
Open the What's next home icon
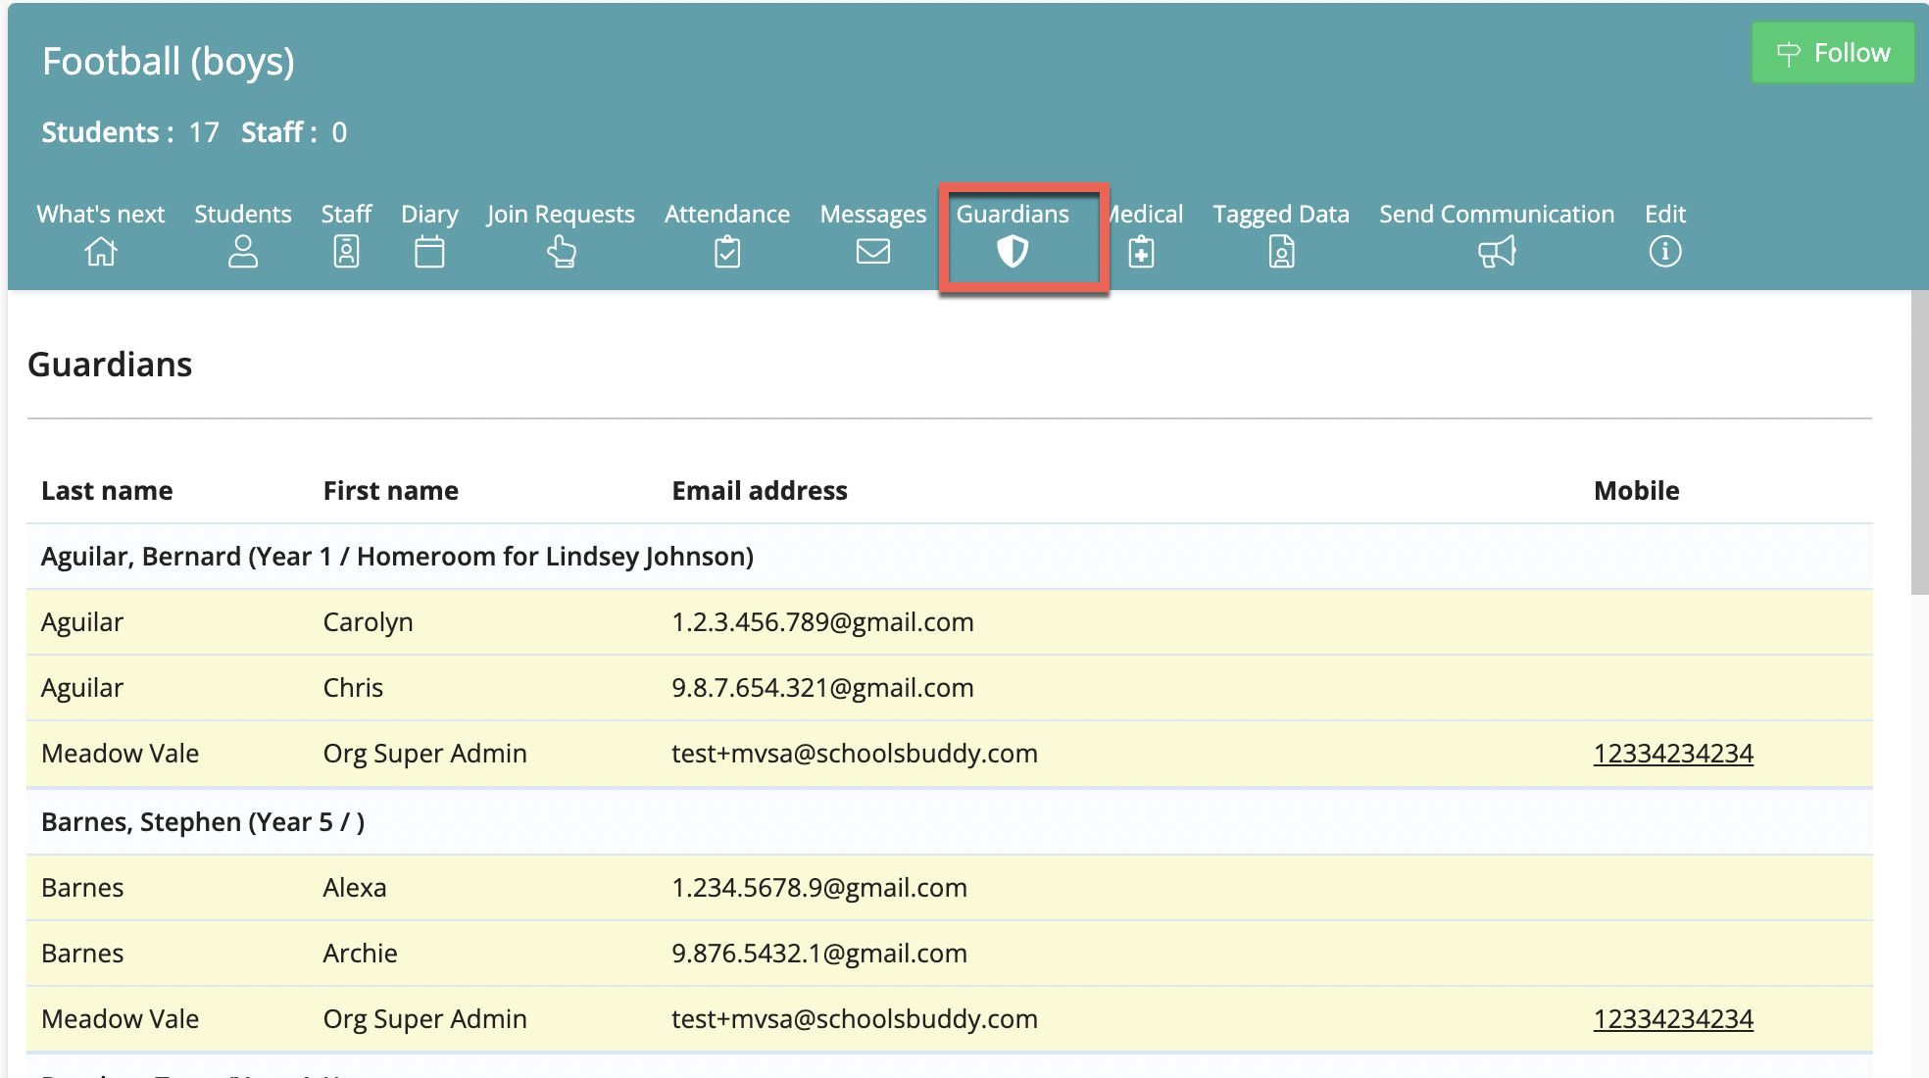coord(101,252)
